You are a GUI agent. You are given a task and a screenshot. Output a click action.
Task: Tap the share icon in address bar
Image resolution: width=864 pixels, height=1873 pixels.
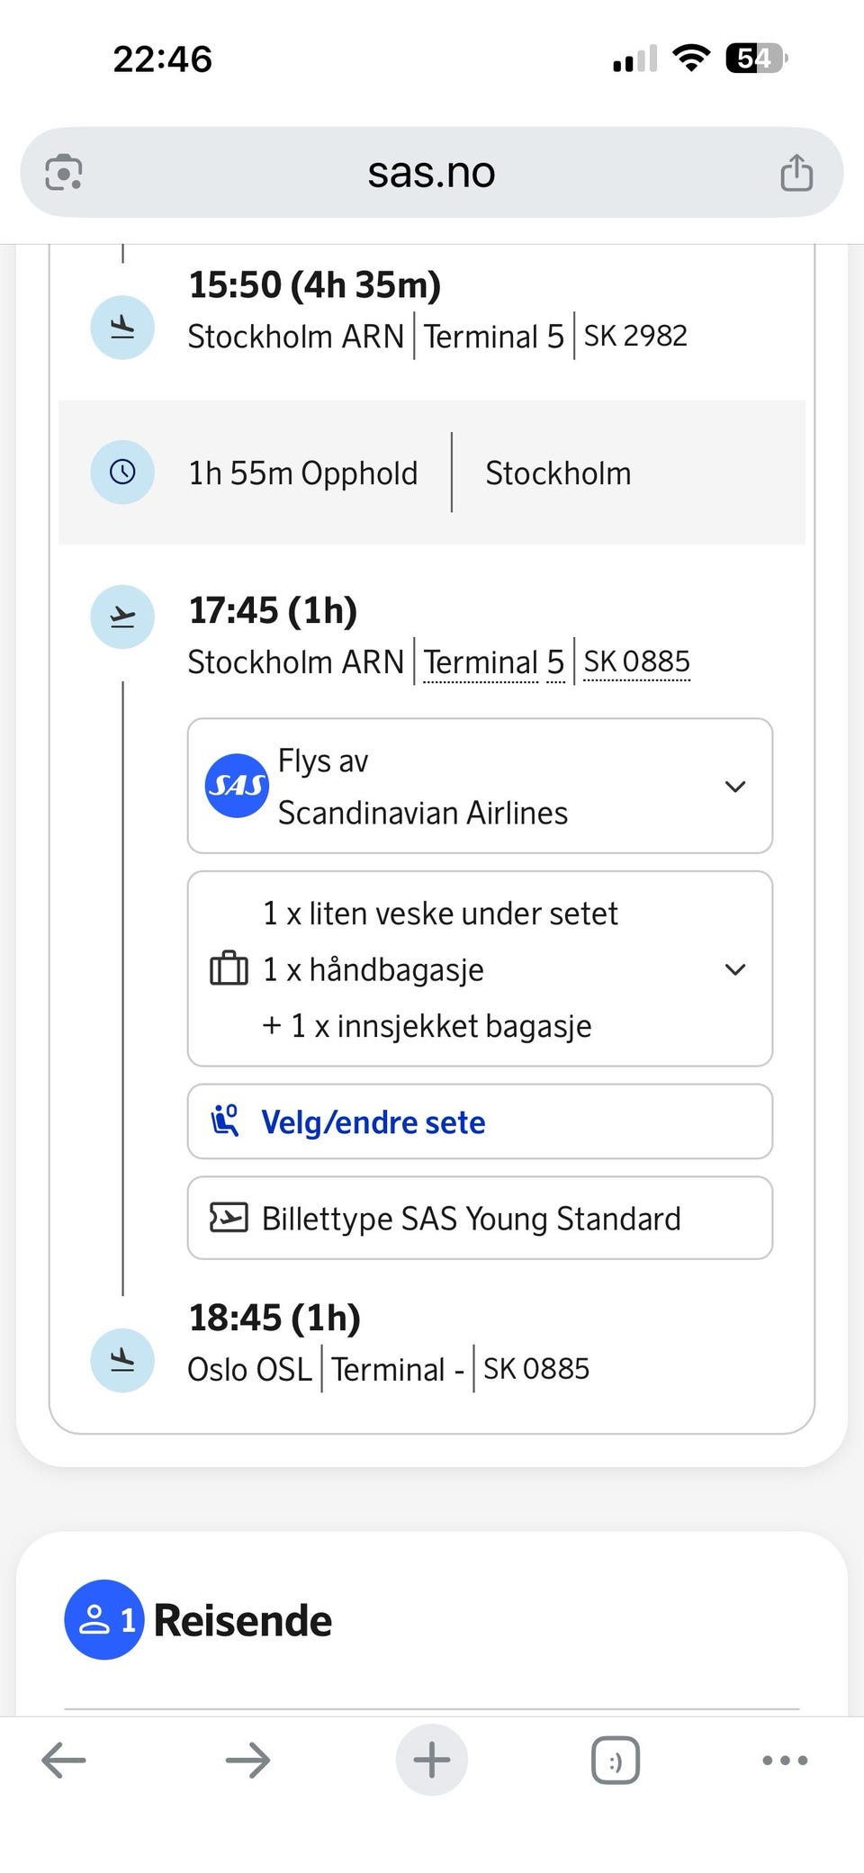[x=796, y=172]
